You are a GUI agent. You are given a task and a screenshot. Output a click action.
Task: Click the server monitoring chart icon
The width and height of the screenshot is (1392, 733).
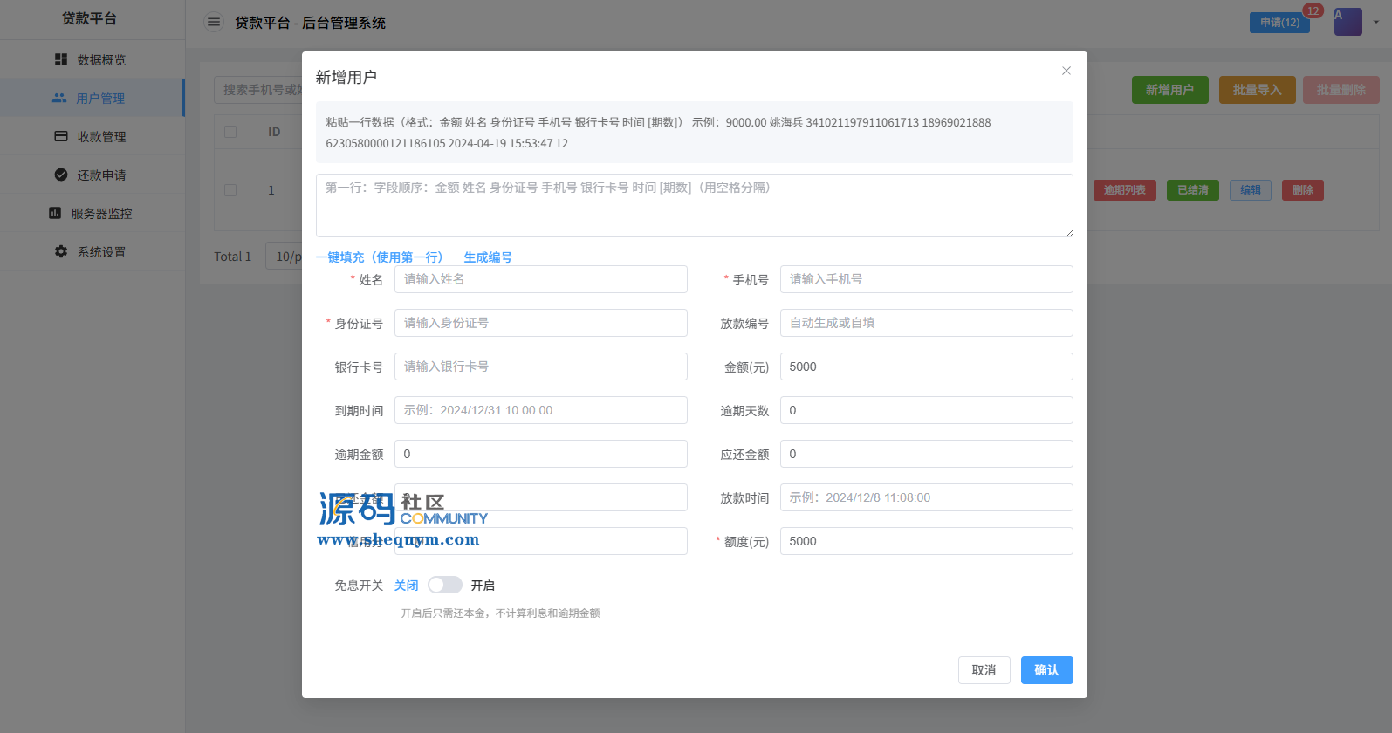tap(55, 213)
